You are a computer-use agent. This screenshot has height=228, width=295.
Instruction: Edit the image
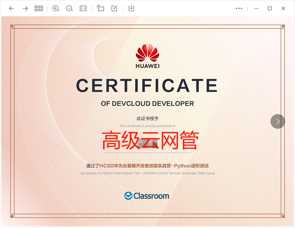114,8
